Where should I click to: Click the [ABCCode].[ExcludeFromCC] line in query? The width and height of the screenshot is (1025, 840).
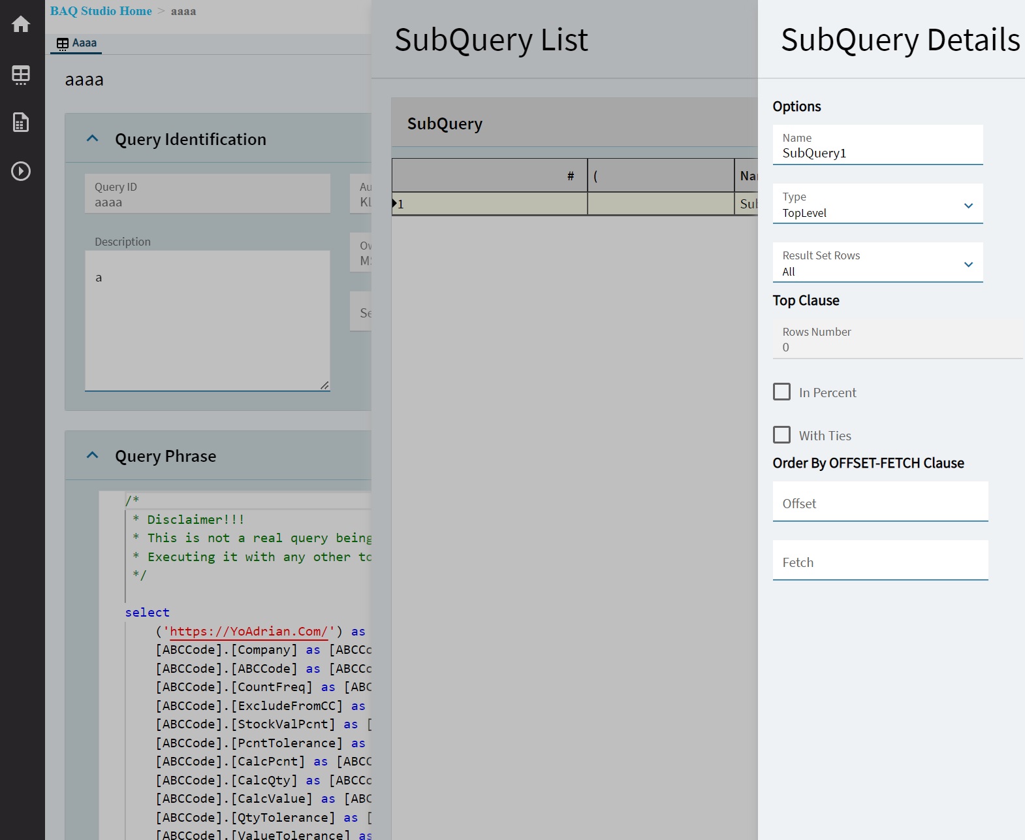pos(261,706)
